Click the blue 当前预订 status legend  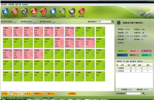pyautogui.click(x=122, y=55)
